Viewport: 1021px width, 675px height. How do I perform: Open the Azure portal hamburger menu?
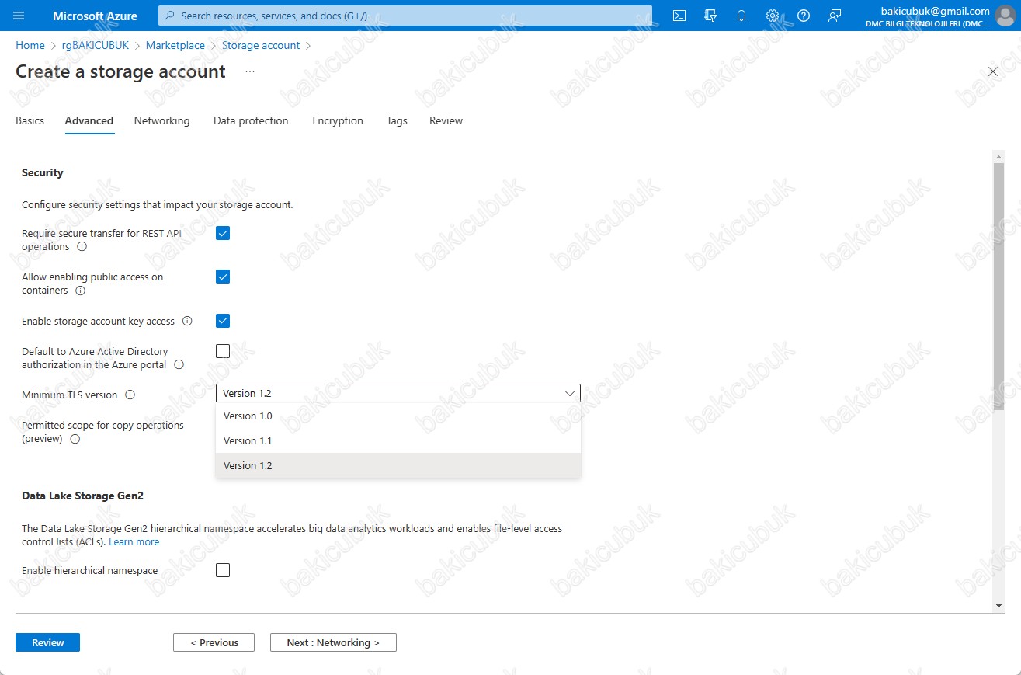point(19,16)
